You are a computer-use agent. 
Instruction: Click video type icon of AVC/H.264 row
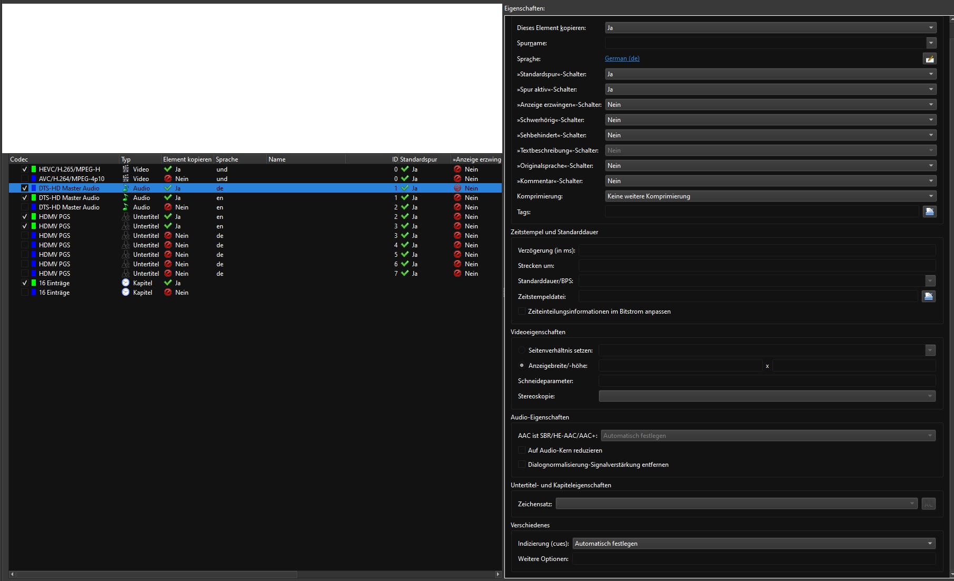coord(126,178)
